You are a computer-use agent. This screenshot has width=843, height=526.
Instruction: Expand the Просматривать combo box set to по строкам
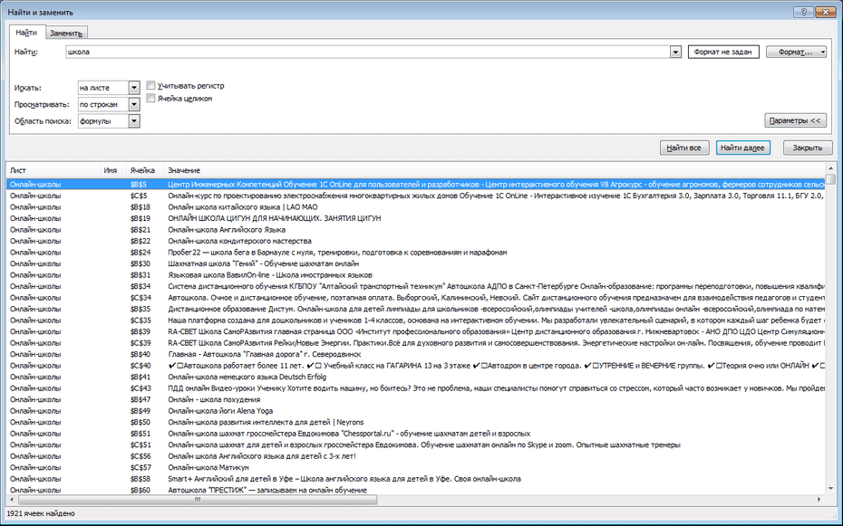(134, 104)
